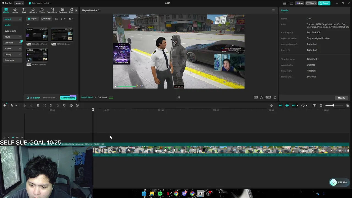Viewport: 352px width, 198px height.
Task: Open the Audio tab
Action: (15, 10)
